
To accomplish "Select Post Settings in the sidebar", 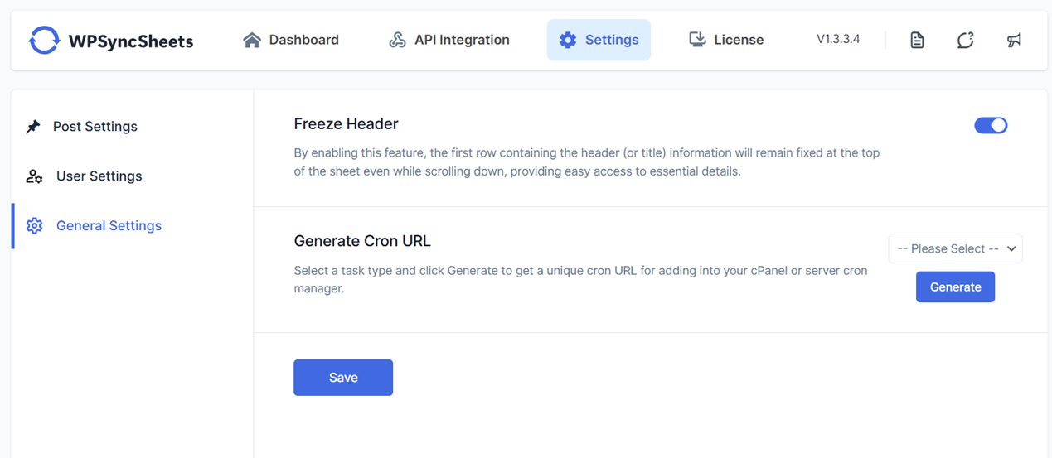I will 95,127.
